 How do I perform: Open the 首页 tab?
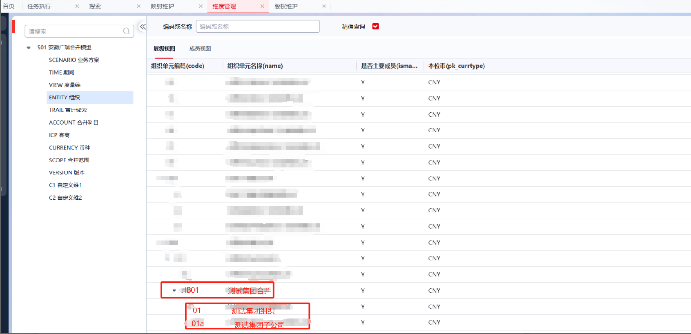(x=9, y=6)
